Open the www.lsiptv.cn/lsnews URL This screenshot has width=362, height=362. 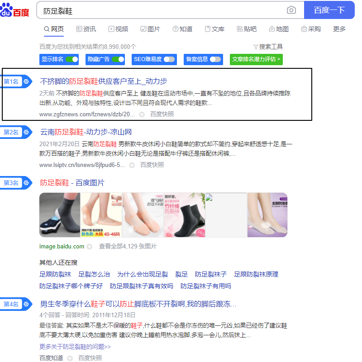82,165
